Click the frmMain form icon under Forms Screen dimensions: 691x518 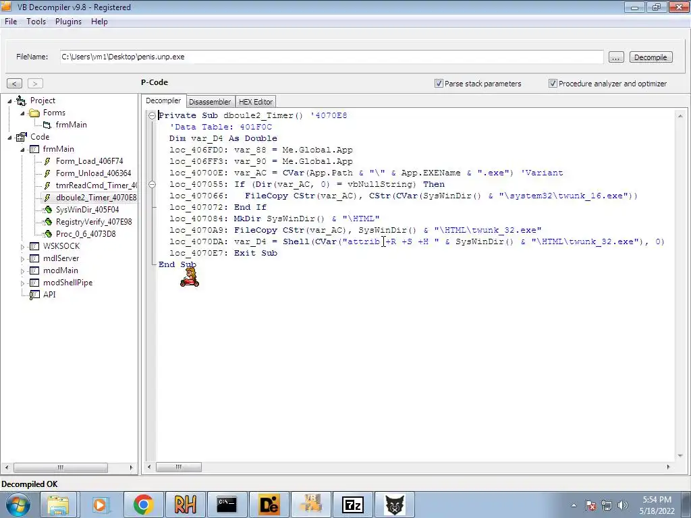(x=47, y=125)
